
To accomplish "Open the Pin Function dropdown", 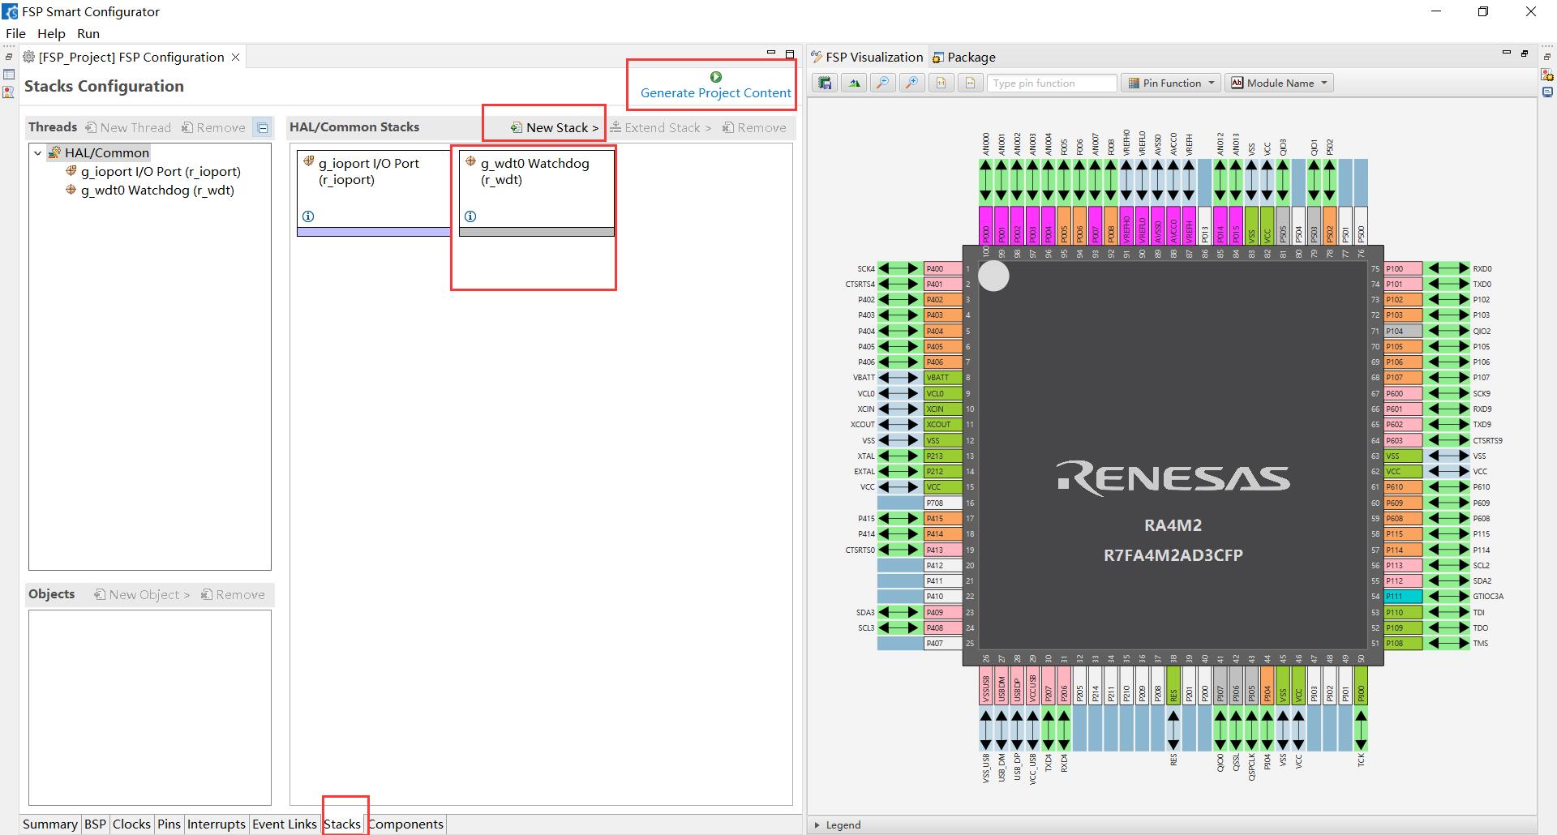I will click(1171, 83).
